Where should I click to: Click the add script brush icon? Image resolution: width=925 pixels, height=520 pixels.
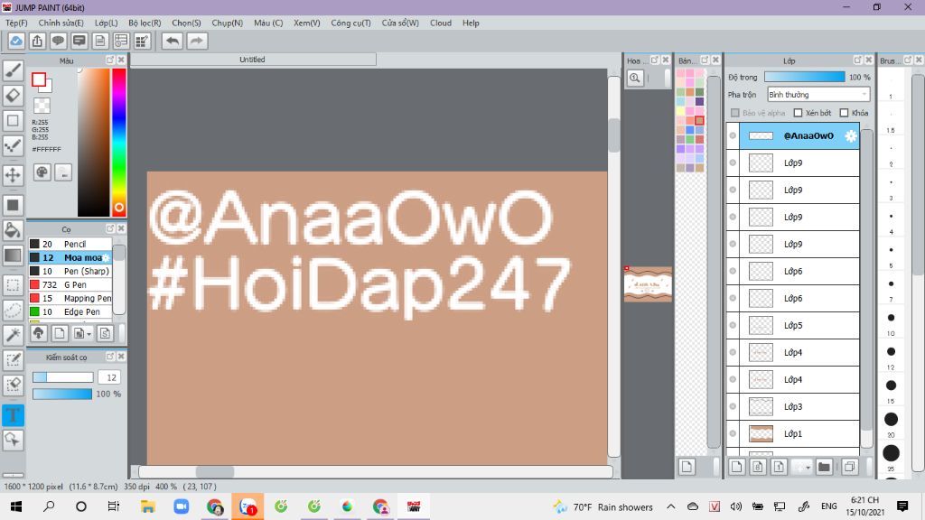click(105, 333)
